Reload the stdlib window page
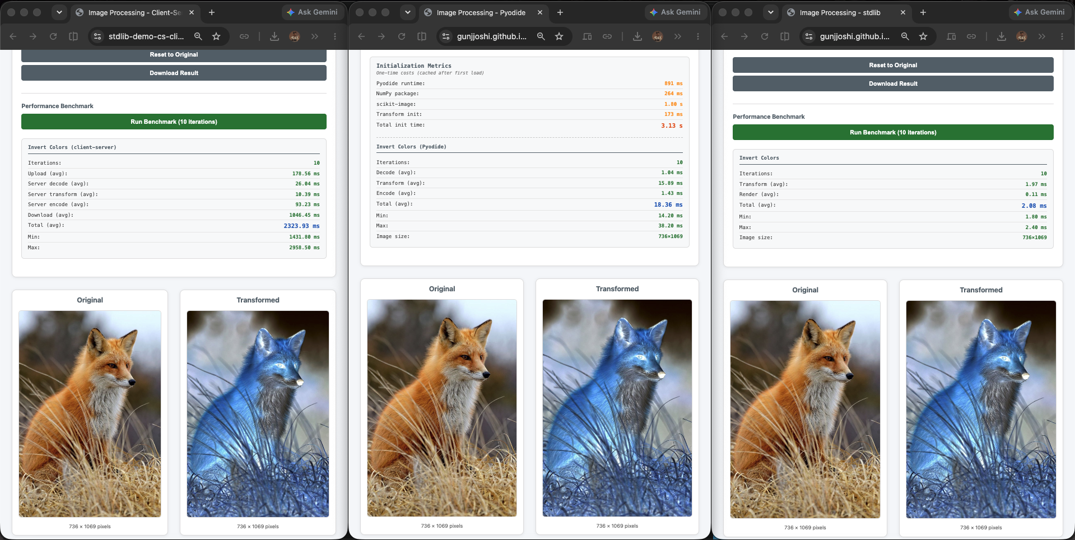1075x540 pixels. tap(765, 36)
